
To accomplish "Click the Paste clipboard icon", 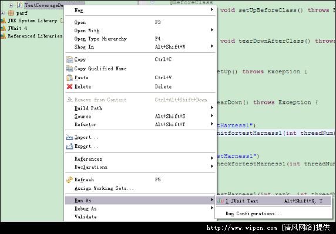I will tap(69, 77).
